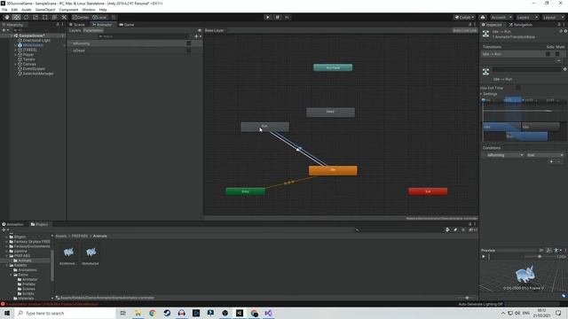Expand the Fantasy Skybox FREE folder
Image resolution: width=568 pixels, height=319 pixels.
[x=6, y=241]
